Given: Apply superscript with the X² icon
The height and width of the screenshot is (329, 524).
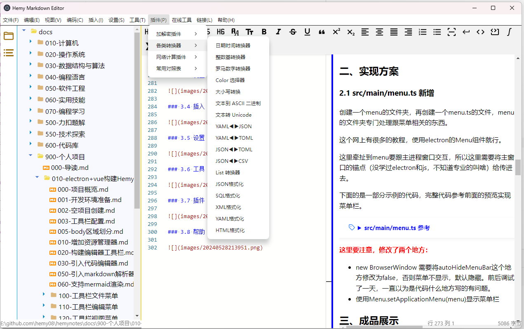Looking at the screenshot, I should [x=336, y=32].
